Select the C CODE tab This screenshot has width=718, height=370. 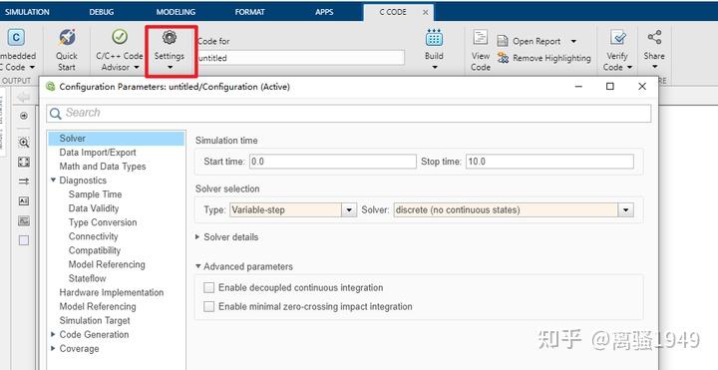tap(393, 12)
